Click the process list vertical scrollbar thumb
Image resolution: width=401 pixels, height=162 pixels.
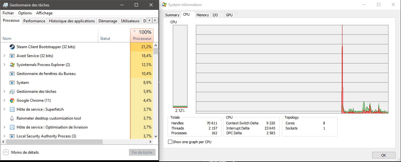[156, 51]
